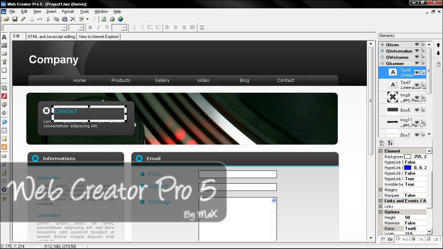Click the Undo arrow in the toolbar

pos(40,19)
